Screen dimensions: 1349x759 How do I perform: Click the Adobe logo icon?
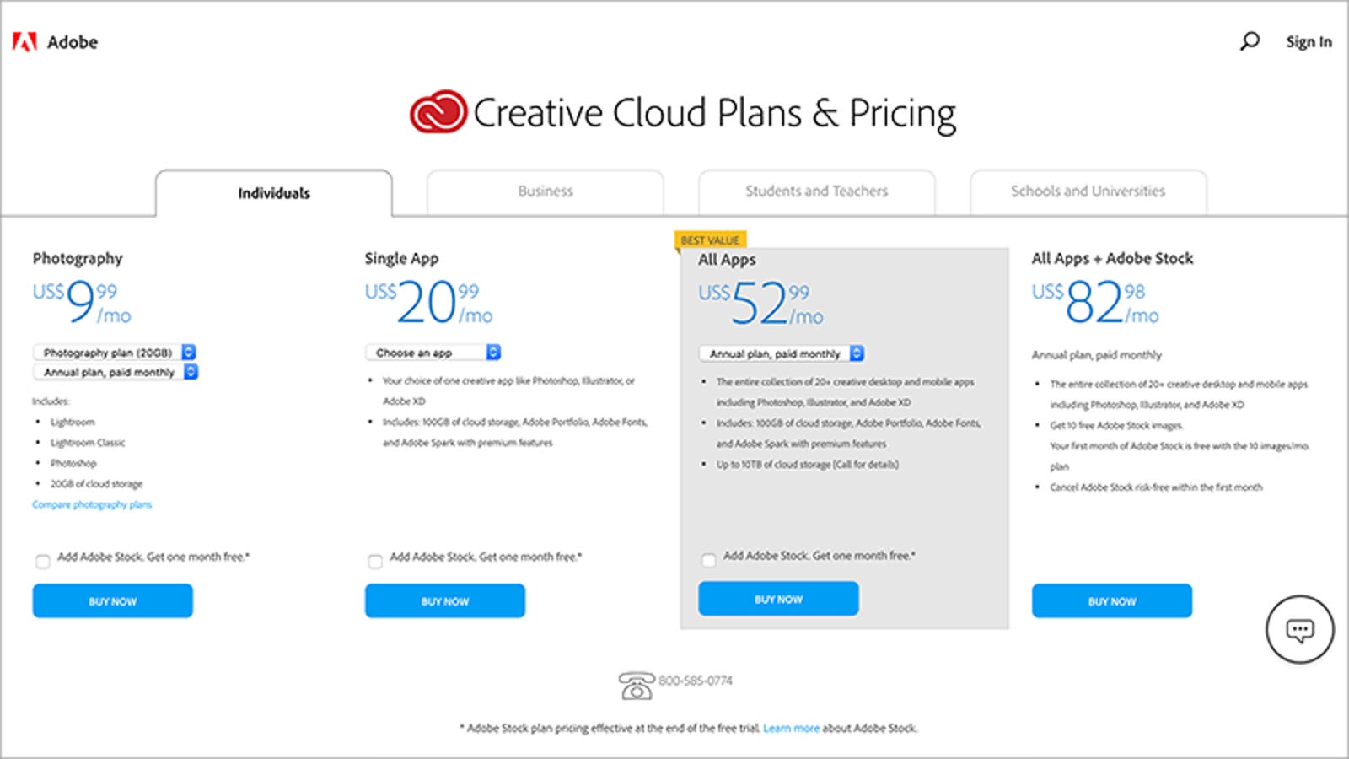[x=24, y=42]
